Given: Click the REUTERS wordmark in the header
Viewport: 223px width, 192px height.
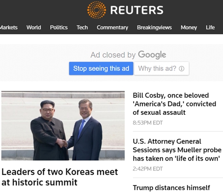Looking at the screenshot, I should point(137,10).
